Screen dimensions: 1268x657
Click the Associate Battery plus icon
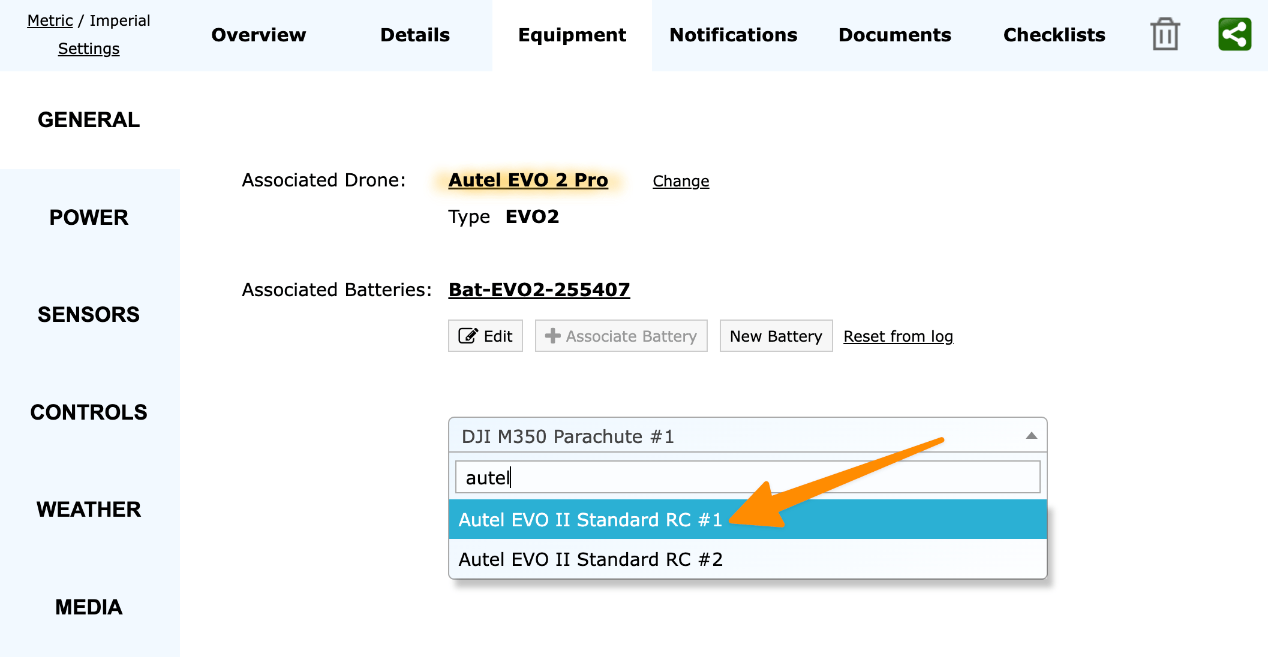[552, 336]
